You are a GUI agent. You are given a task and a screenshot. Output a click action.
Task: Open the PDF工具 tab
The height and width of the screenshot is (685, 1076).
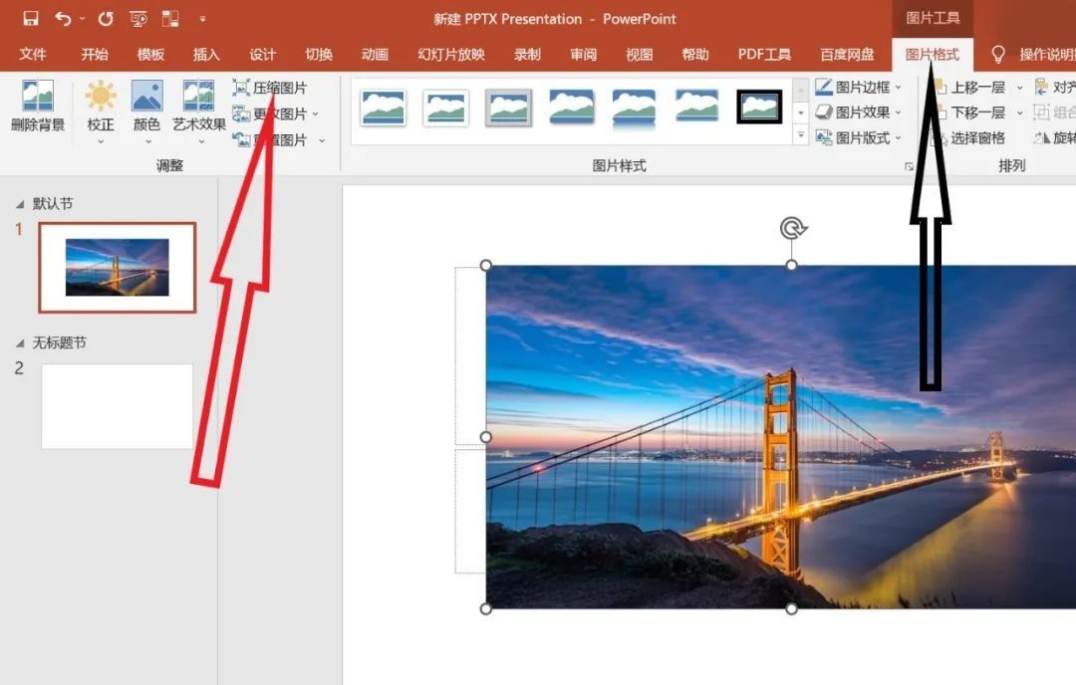(x=764, y=54)
